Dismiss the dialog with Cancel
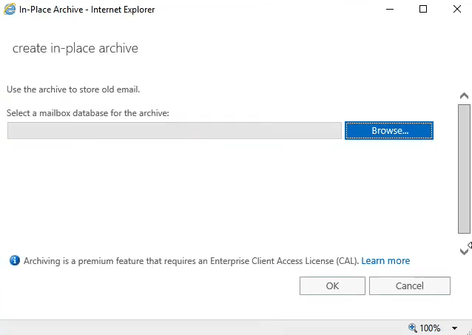This screenshot has width=472, height=335. pyautogui.click(x=409, y=285)
